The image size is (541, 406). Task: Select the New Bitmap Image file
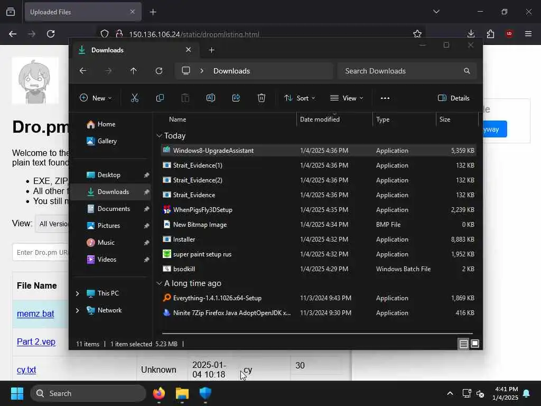[x=319, y=224]
